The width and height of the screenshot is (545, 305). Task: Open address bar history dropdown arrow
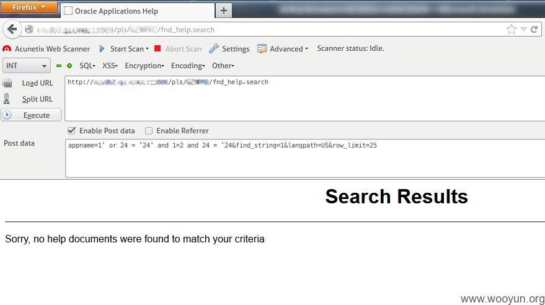(x=523, y=30)
